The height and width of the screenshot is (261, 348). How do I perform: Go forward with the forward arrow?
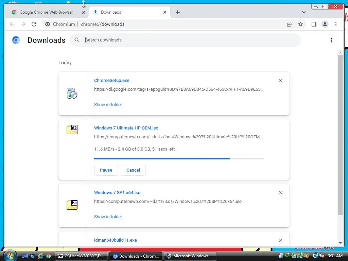(x=23, y=24)
